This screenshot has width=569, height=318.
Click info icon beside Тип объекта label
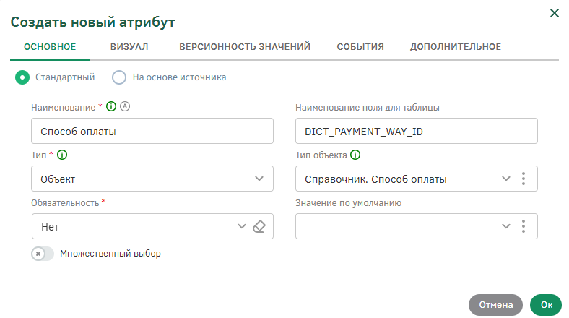(x=356, y=155)
